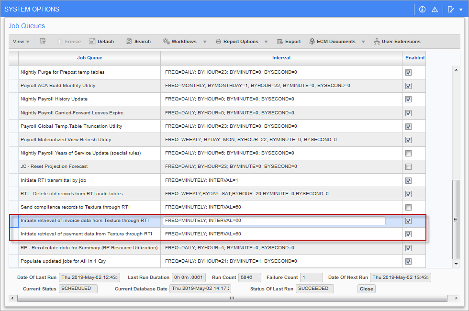The image size is (469, 311).
Task: Click the User Extensions icon
Action: click(377, 42)
